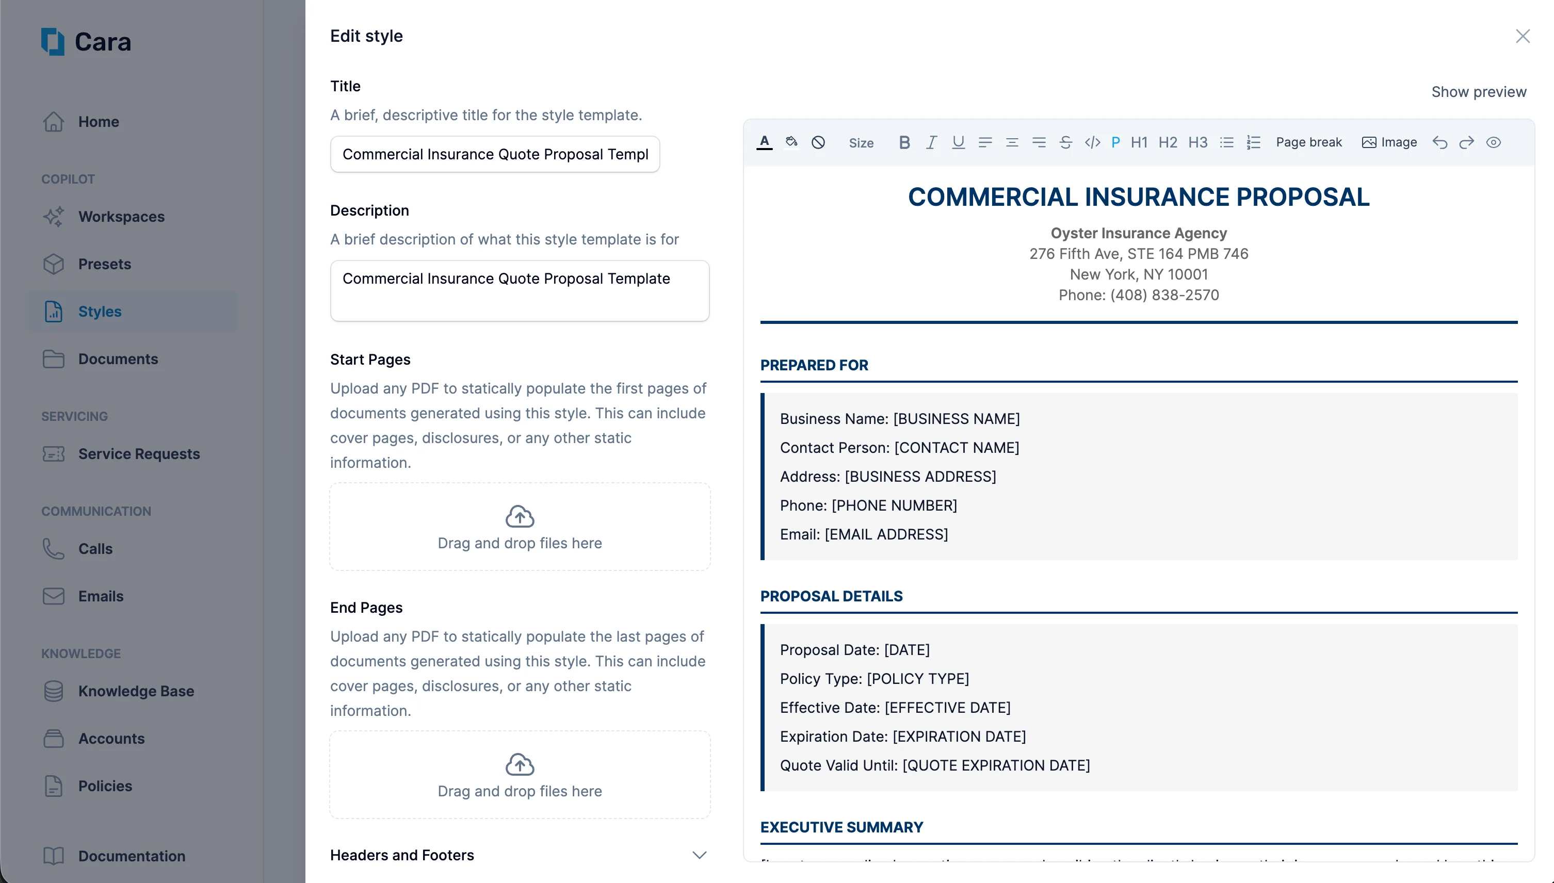Expand Headers and Footers section
The height and width of the screenshot is (883, 1554).
point(520,855)
